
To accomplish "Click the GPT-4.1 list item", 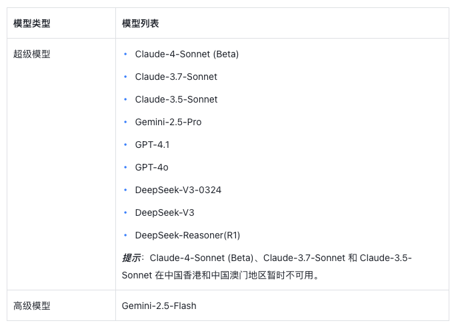I will click(152, 145).
